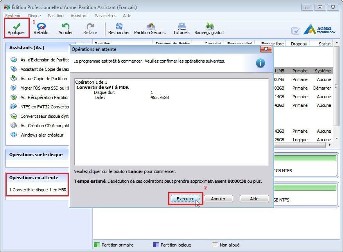This screenshot has width=343, height=252.
Task: Click the Partition primaire green legend swatch
Action: pos(97,245)
